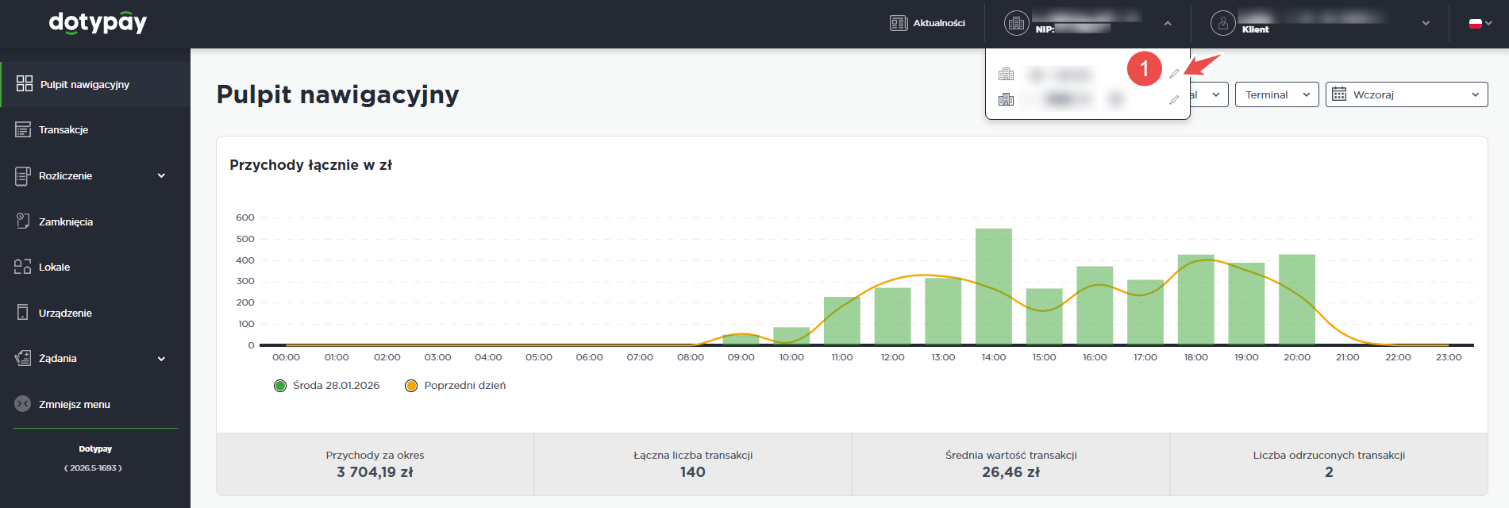1509x508 pixels.
Task: Click the second company edit pencil icon
Action: tap(1174, 100)
